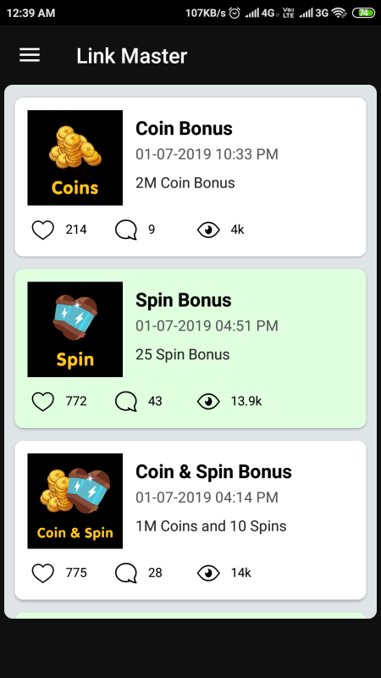Open the Coins thumbnail image
Viewport: 381px width, 678px height.
pyautogui.click(x=75, y=158)
